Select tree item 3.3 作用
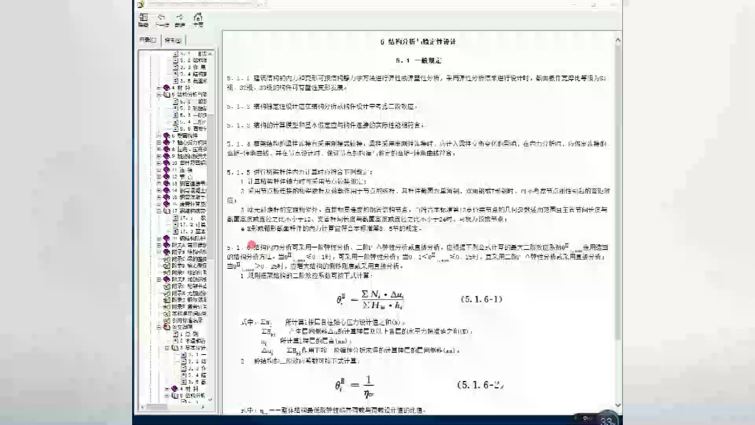Viewport: 755px width, 425px height. click(193, 67)
